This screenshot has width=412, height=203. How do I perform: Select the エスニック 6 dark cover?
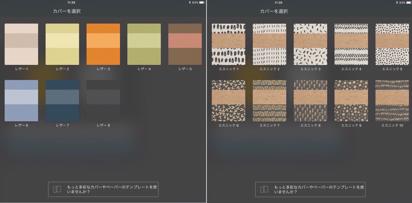coord(228,101)
